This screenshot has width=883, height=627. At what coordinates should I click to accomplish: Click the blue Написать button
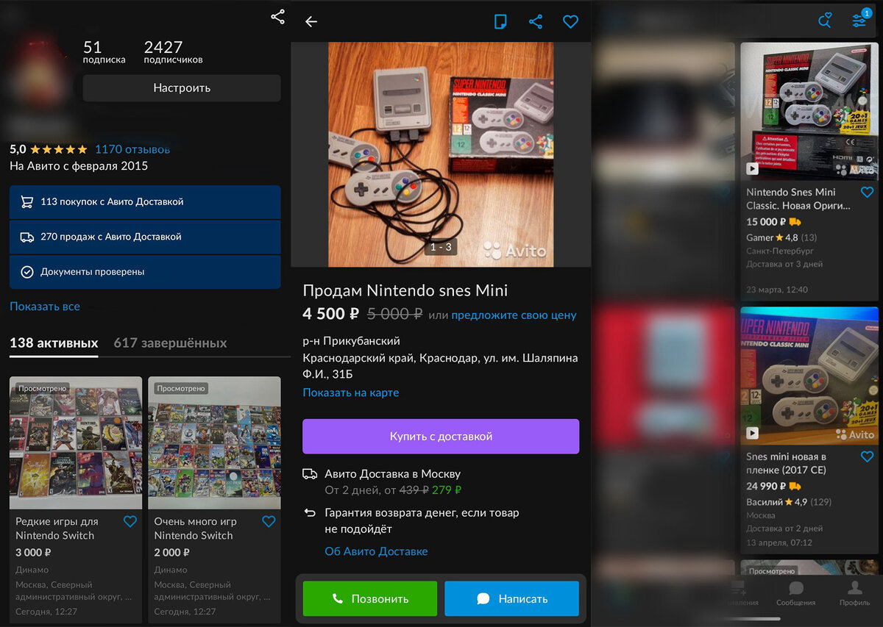tap(512, 598)
